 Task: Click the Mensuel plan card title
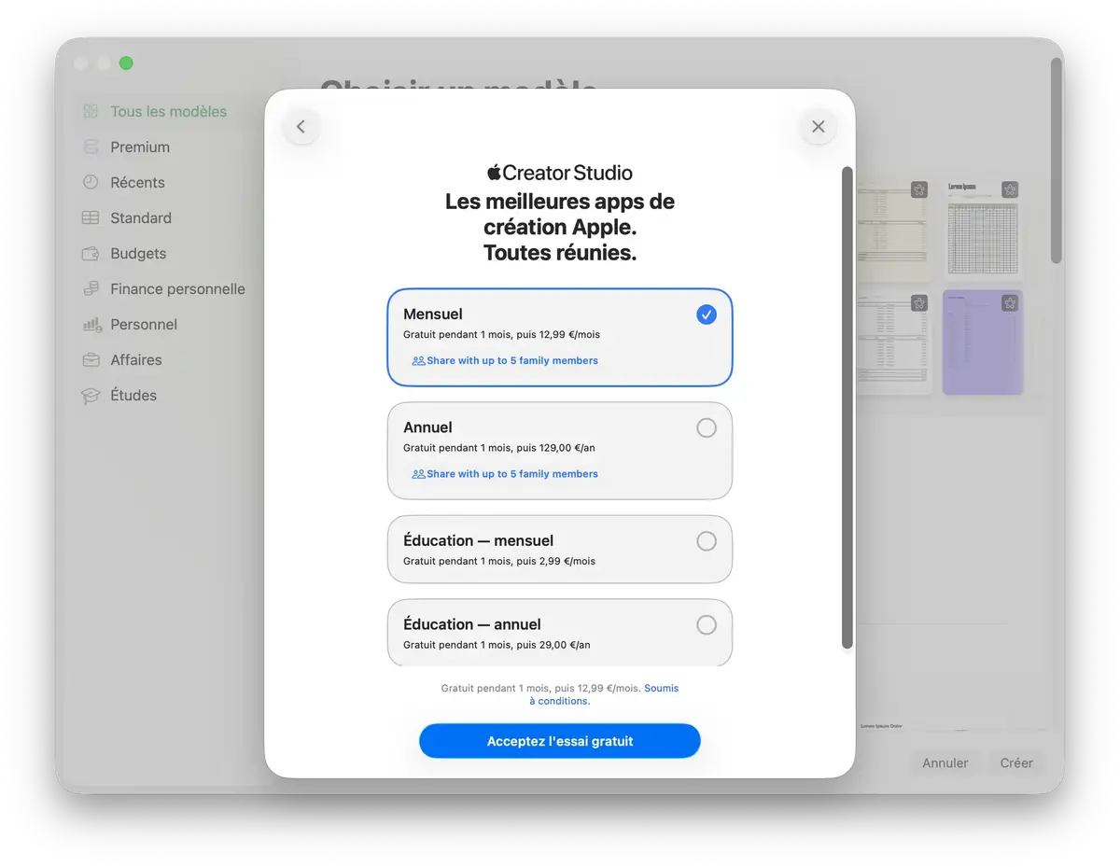click(x=433, y=315)
